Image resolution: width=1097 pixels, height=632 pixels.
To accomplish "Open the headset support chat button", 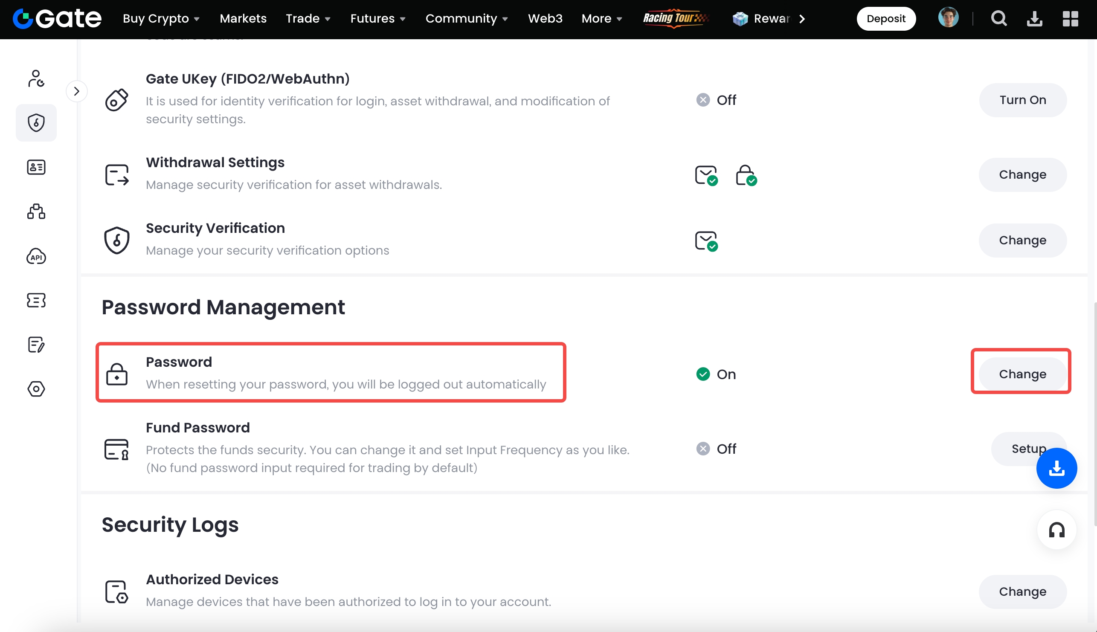I will (x=1056, y=530).
